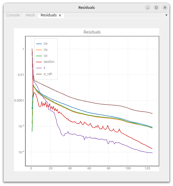Viewport: 173px width, 186px height.
Task: Switch to the Mesh tab
Action: [x=30, y=15]
